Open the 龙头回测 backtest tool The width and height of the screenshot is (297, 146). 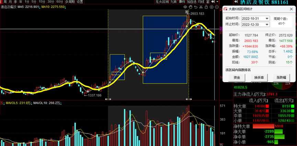[162, 2]
